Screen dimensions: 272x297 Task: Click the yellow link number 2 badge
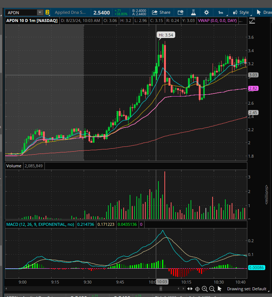click(x=47, y=13)
